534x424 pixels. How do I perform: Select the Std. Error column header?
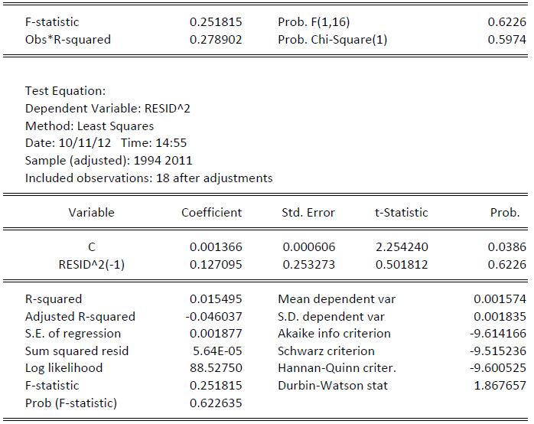(x=308, y=213)
